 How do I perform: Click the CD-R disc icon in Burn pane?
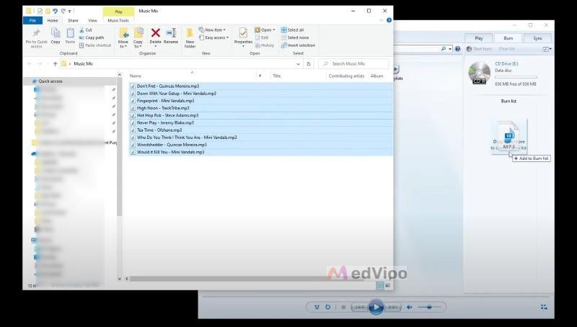[x=480, y=73]
